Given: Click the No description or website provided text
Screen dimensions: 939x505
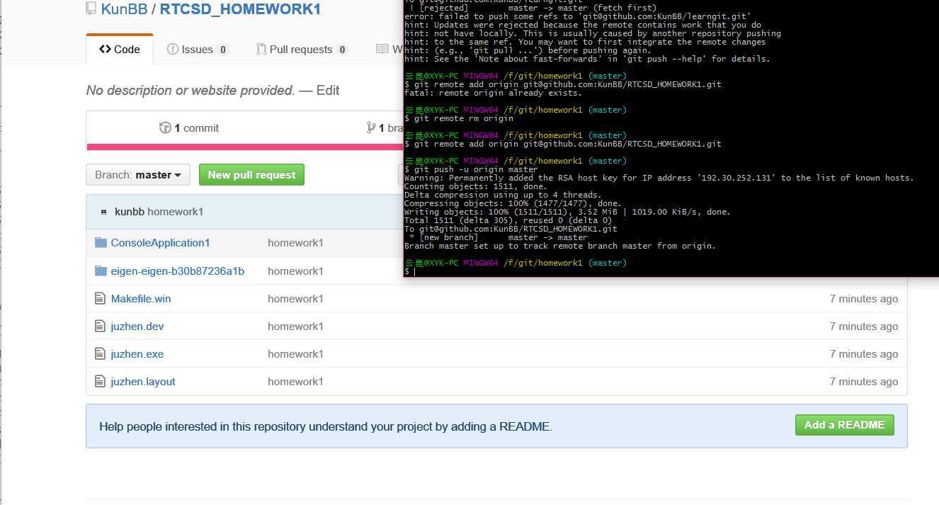Looking at the screenshot, I should click(x=190, y=90).
